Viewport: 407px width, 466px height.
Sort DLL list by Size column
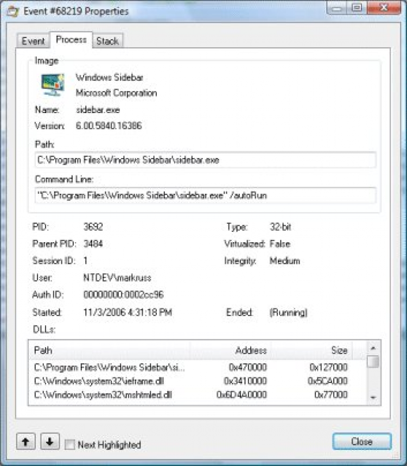point(311,350)
